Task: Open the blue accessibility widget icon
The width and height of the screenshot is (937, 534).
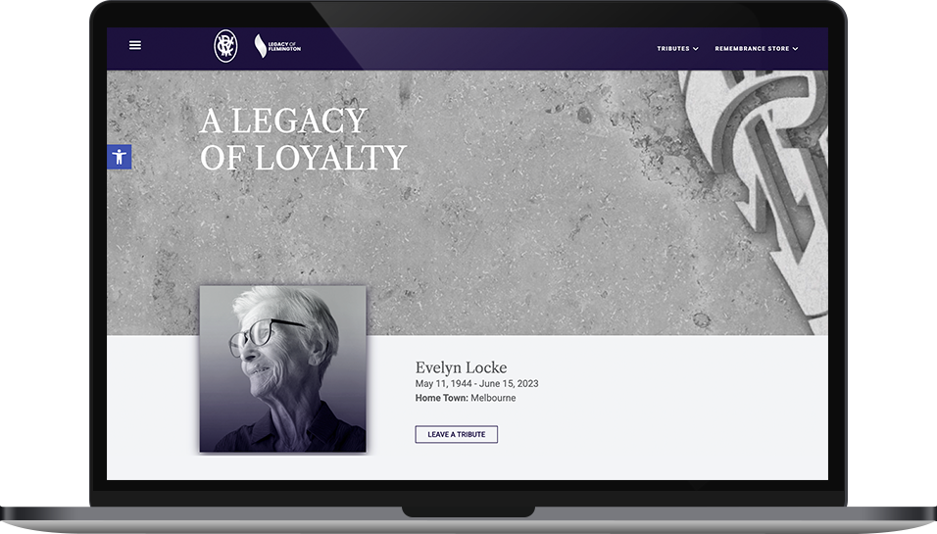Action: click(119, 157)
